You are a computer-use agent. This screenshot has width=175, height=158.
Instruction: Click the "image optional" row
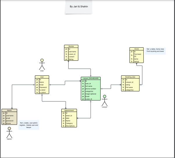[x=91, y=94]
